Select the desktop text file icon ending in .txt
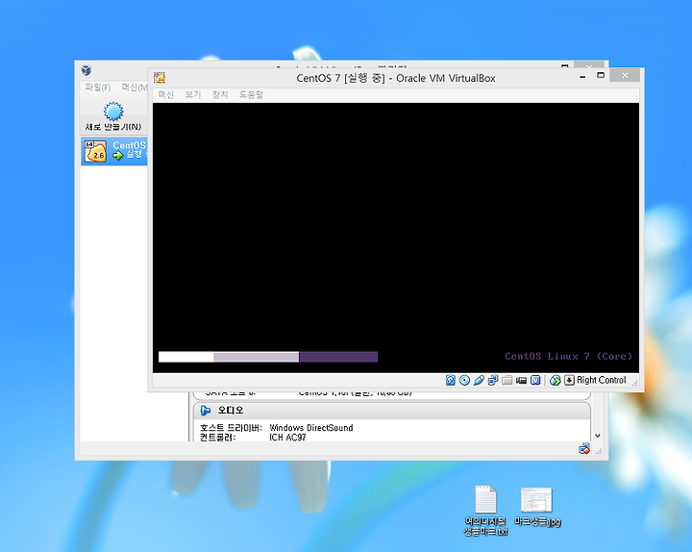This screenshot has width=692, height=552. pyautogui.click(x=485, y=510)
